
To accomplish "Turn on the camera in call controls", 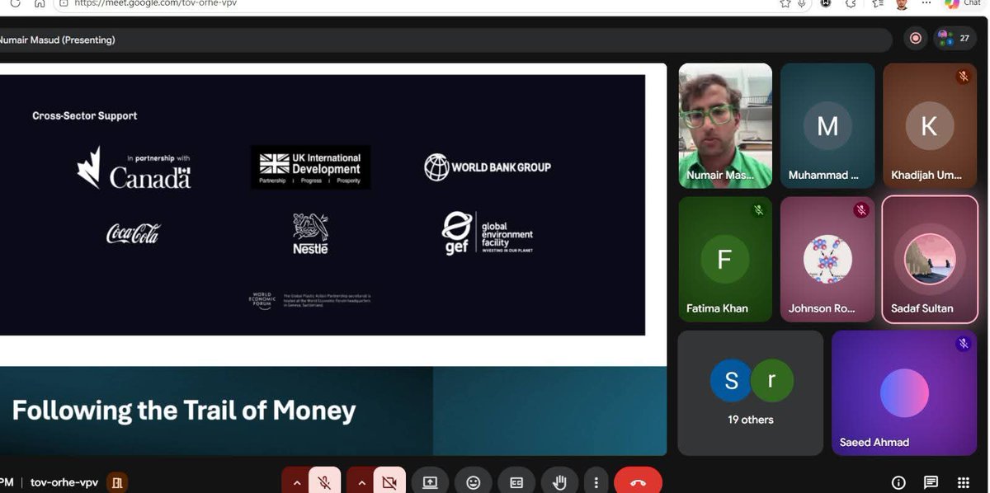I will pos(389,482).
